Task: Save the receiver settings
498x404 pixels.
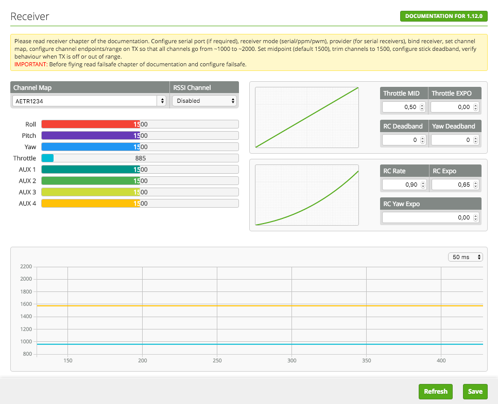Action: pos(475,391)
